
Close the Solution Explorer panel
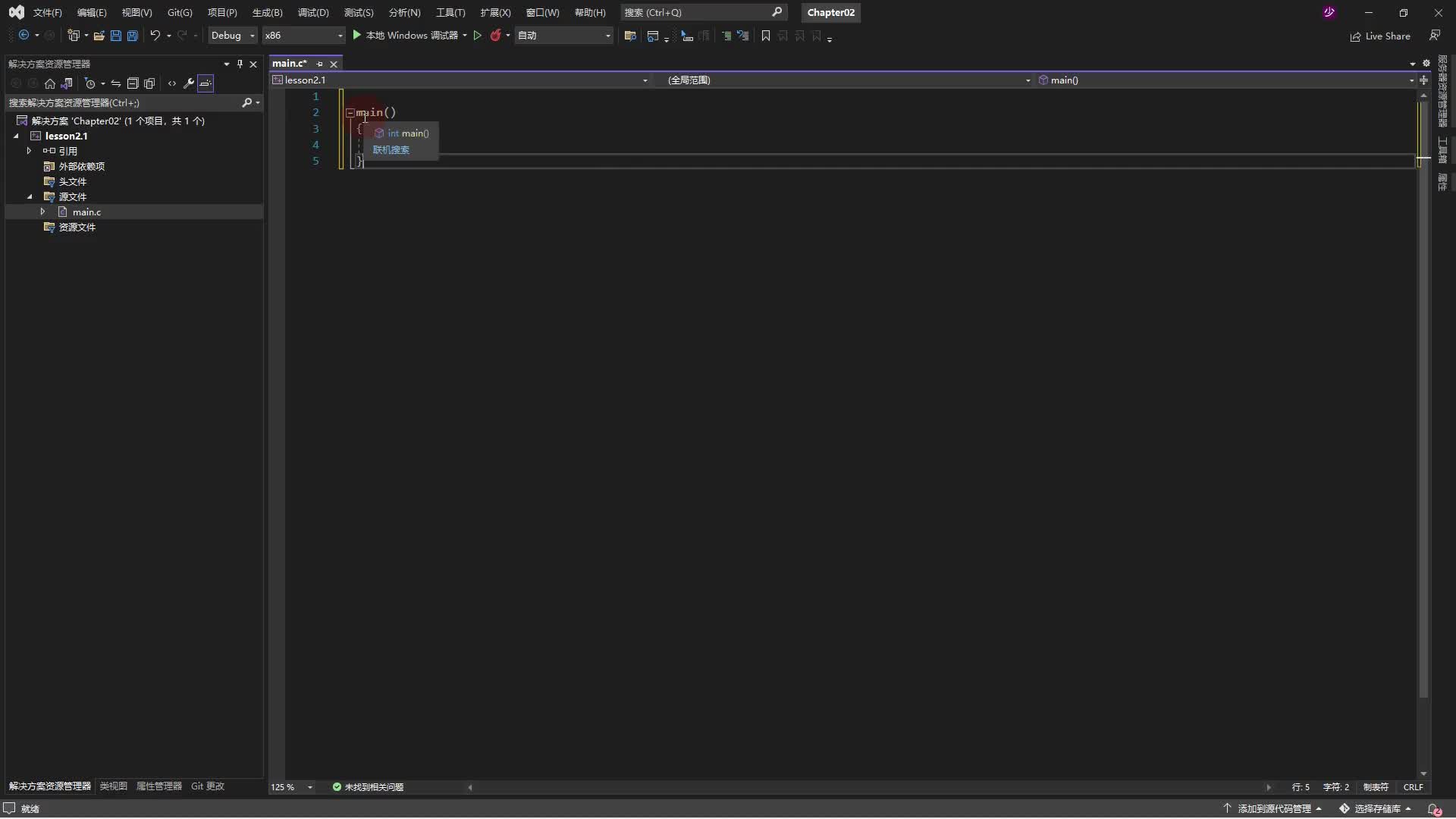[253, 64]
